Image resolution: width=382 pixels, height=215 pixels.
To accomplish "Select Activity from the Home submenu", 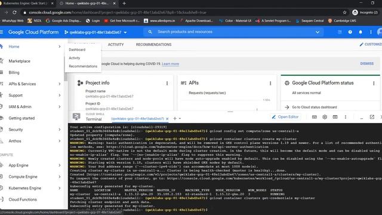I will tap(74, 58).
